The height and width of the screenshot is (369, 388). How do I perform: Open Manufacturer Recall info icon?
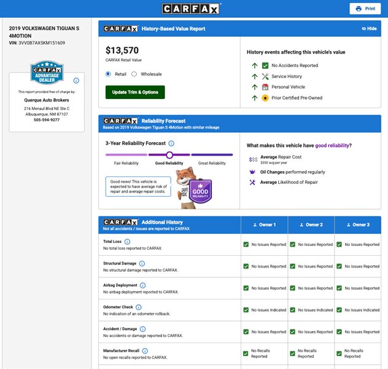coord(146,351)
